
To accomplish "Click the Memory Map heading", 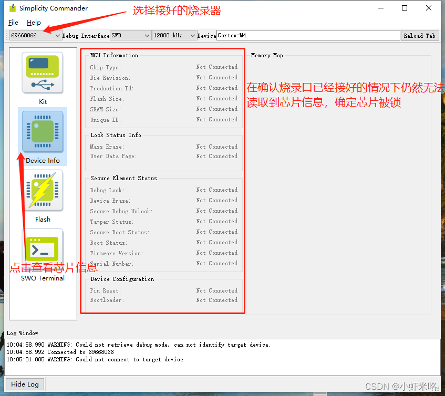I will click(x=267, y=55).
